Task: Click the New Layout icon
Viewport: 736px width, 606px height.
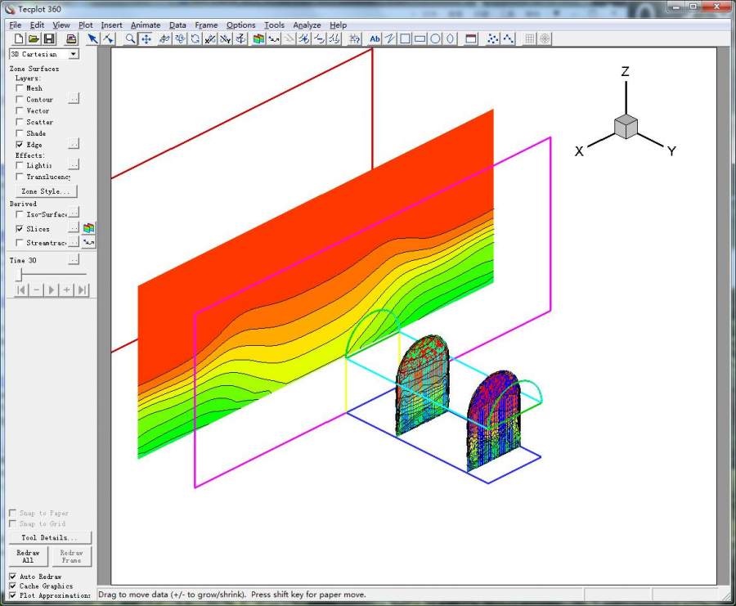Action: [x=19, y=38]
